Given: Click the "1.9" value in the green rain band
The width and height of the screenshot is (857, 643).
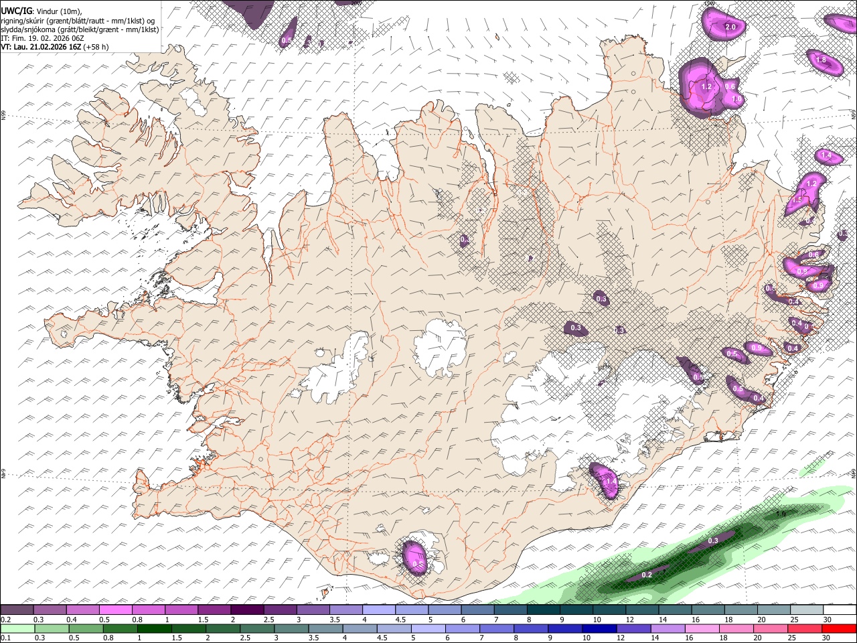Looking at the screenshot, I should [781, 514].
